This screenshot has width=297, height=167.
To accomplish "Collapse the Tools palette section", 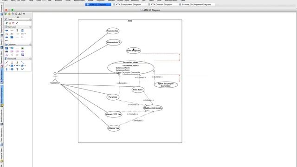I will click(x=30, y=19).
